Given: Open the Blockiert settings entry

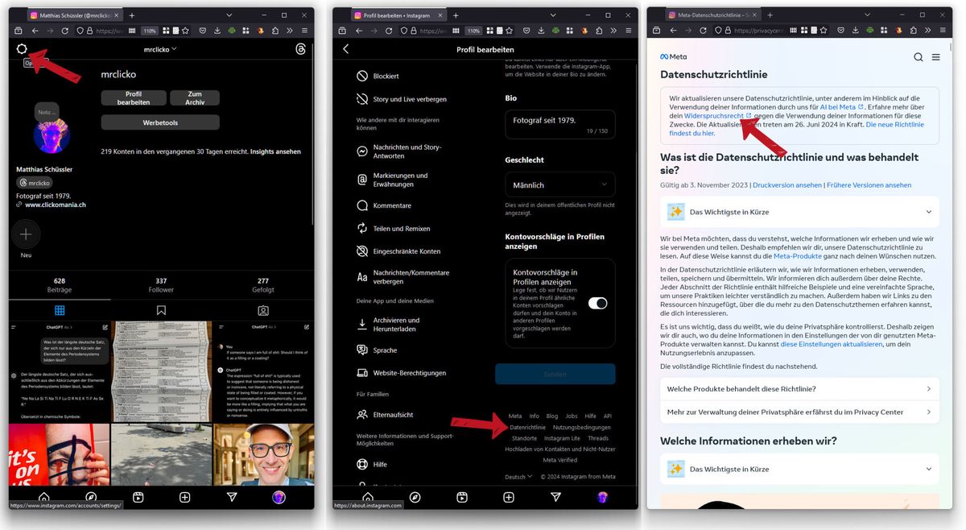Looking at the screenshot, I should tap(386, 77).
